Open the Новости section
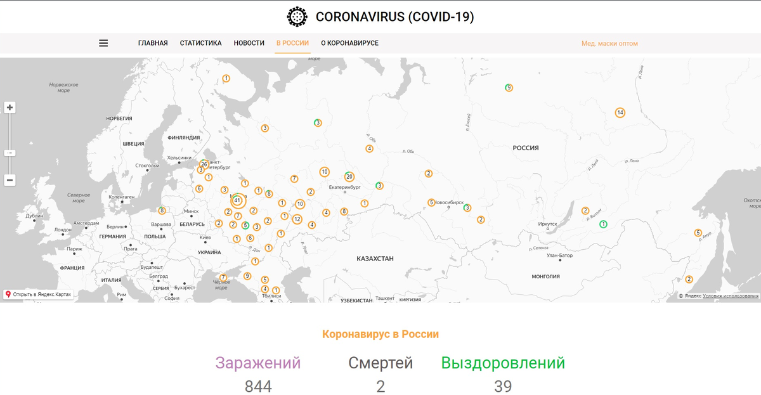The height and width of the screenshot is (395, 761). (249, 43)
